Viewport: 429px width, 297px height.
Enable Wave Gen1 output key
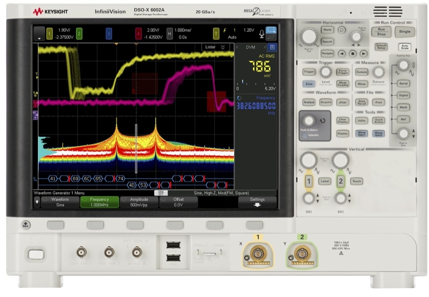[361, 133]
